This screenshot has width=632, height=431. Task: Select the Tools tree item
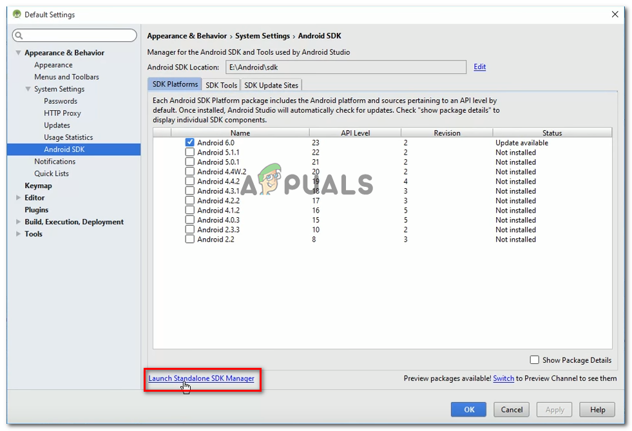[x=34, y=234]
